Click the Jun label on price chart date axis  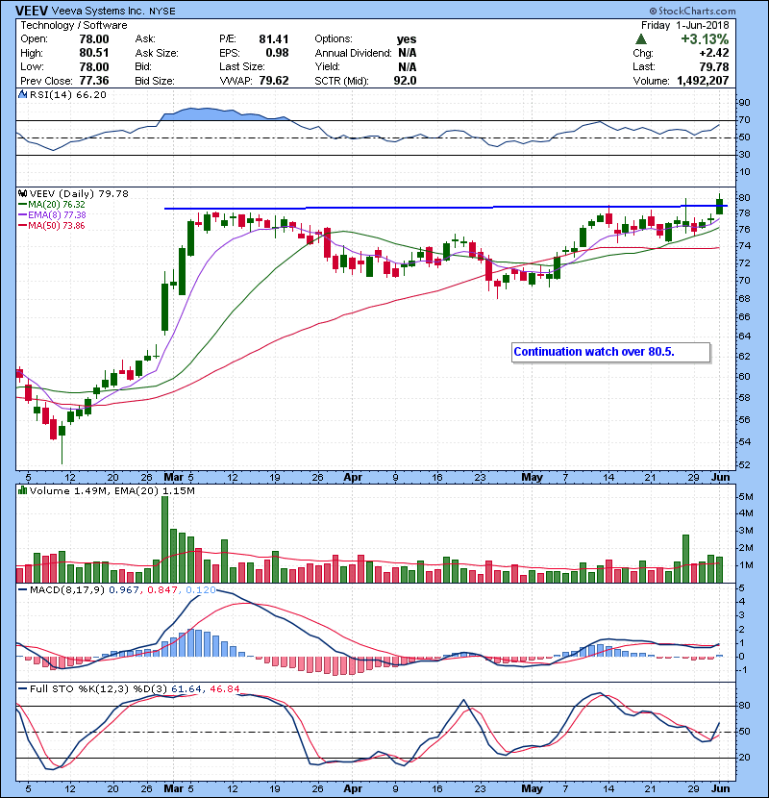pos(720,478)
